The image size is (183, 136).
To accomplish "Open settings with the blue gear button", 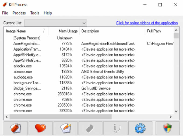I will click(140, 128).
